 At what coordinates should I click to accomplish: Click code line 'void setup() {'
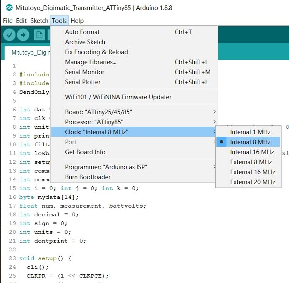45,258
